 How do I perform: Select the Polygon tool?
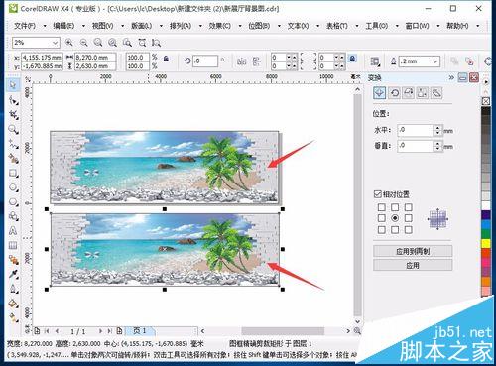pyautogui.click(x=13, y=202)
